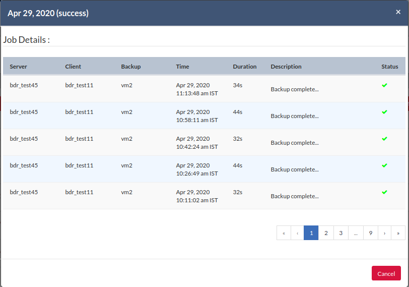Click the Server column header

pyautogui.click(x=18, y=67)
